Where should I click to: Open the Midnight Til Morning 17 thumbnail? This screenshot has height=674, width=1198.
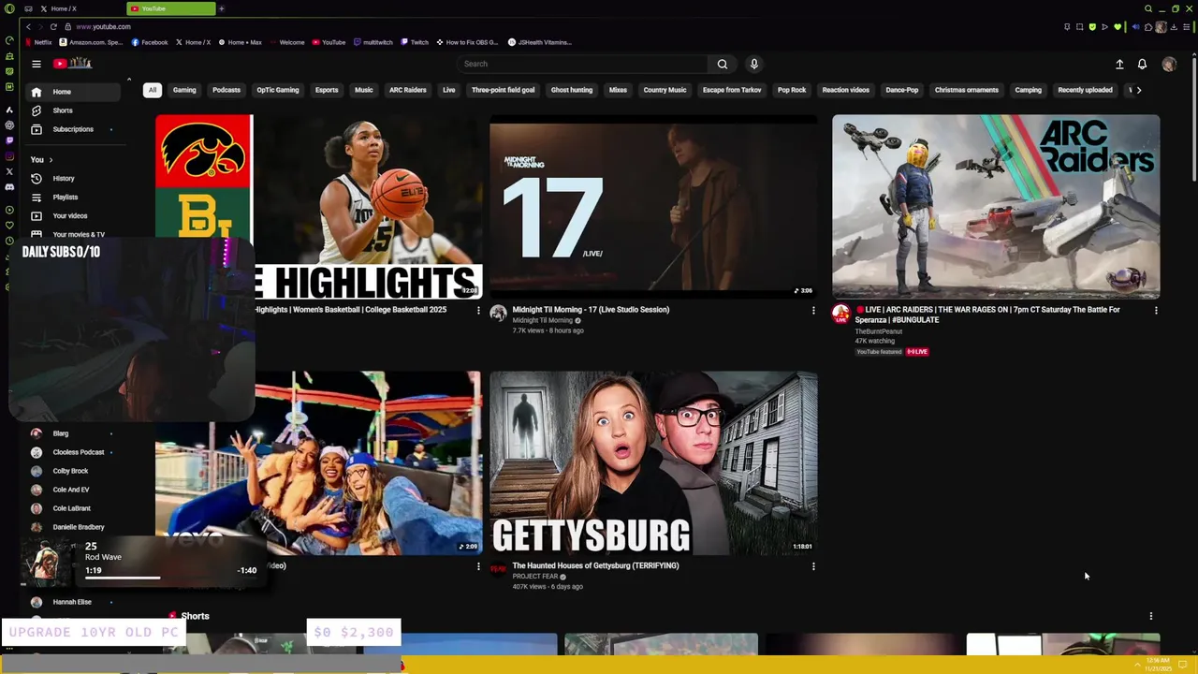653,207
